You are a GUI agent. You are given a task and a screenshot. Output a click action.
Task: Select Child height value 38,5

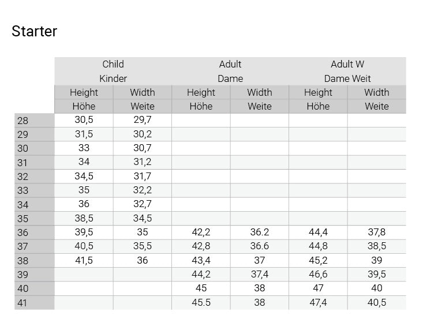[84, 219]
